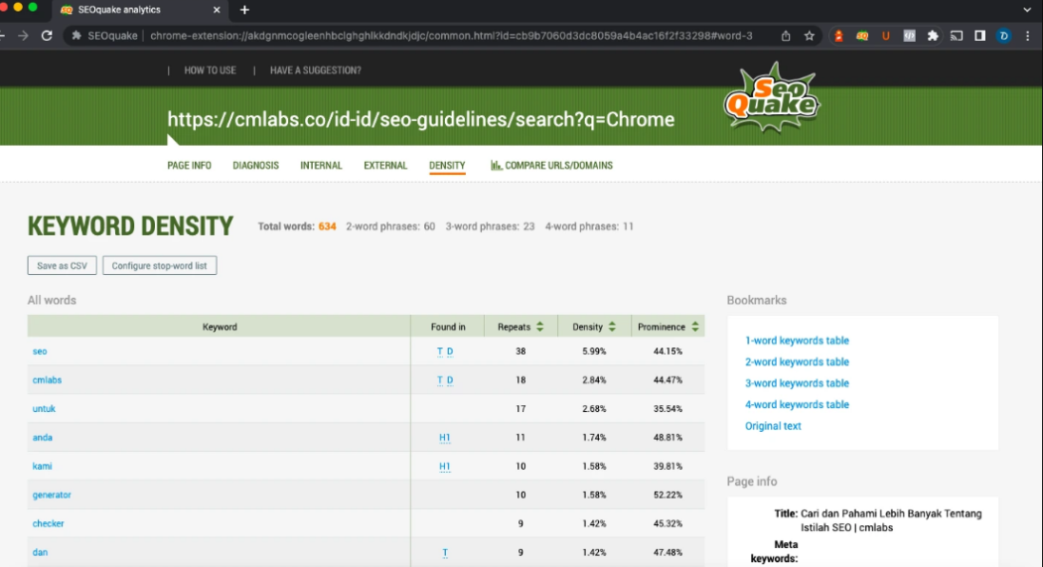This screenshot has width=1043, height=567.
Task: Jump to 2-word keywords table
Action: click(797, 361)
